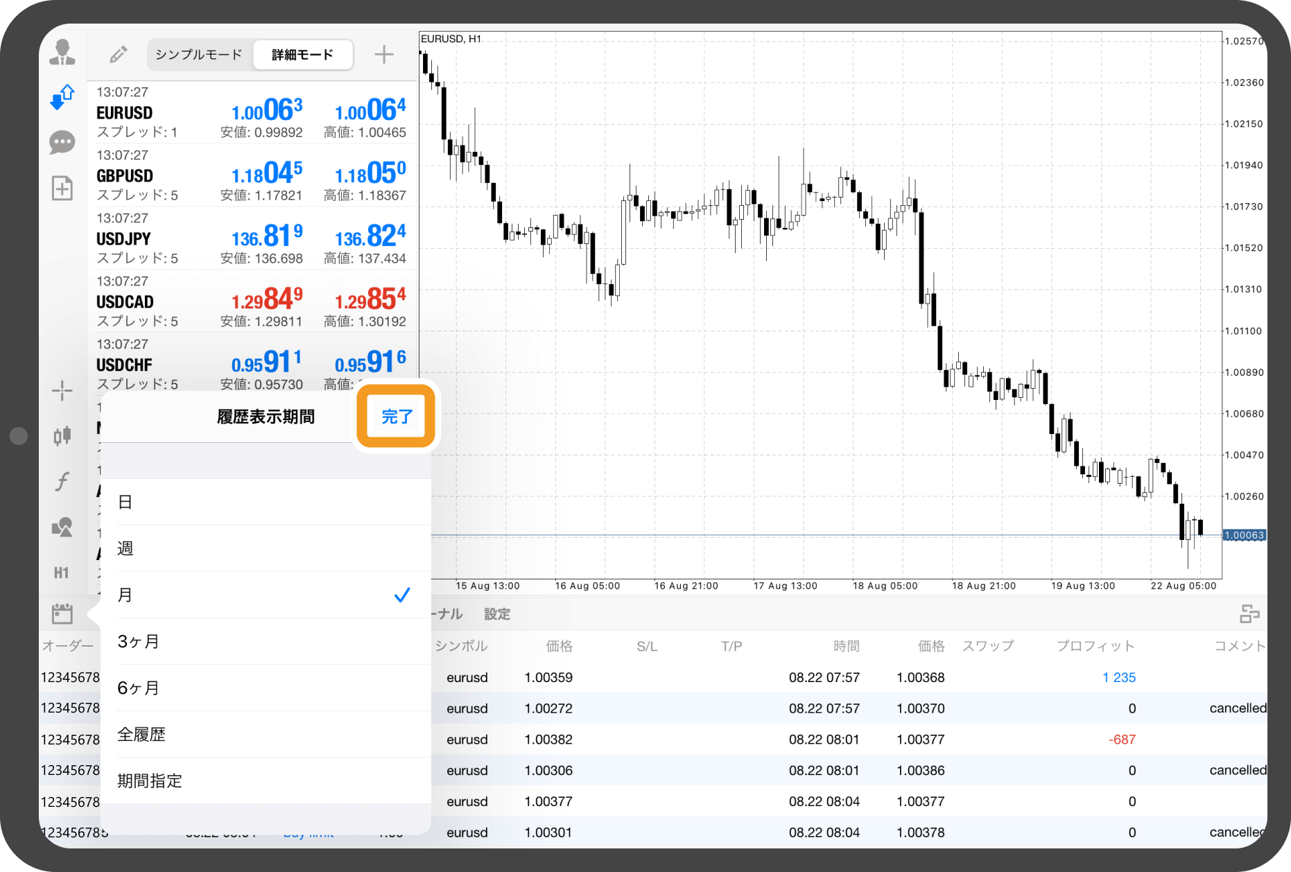
Task: Open the chat messages icon
Action: pos(62,143)
